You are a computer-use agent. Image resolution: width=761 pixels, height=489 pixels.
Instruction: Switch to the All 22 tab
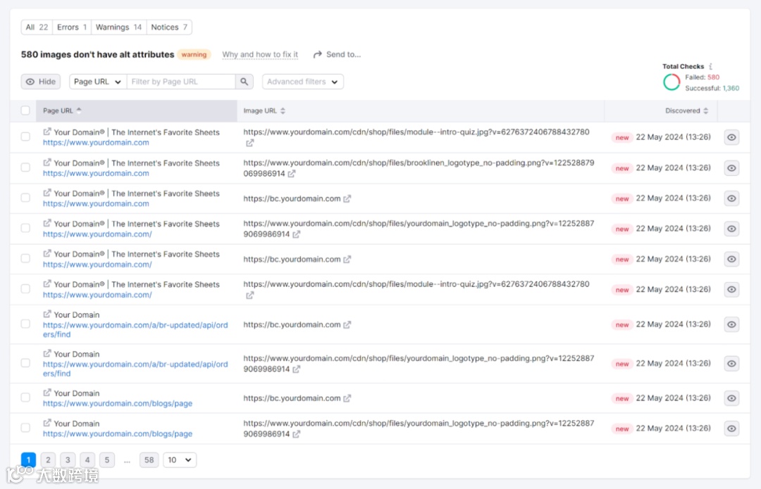(37, 27)
